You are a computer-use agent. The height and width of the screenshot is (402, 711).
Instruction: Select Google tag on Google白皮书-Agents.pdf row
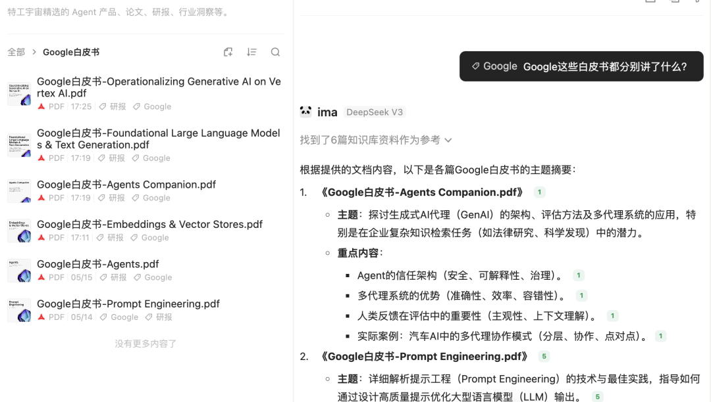click(x=153, y=278)
